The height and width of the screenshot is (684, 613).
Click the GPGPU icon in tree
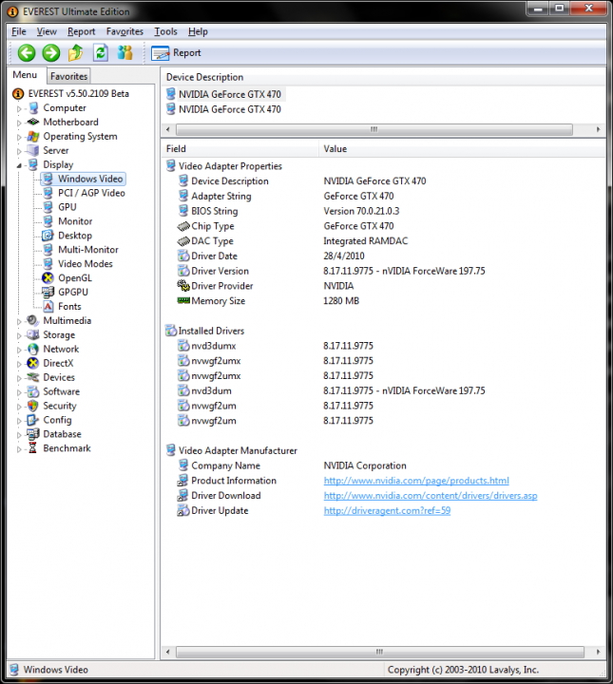pos(48,292)
